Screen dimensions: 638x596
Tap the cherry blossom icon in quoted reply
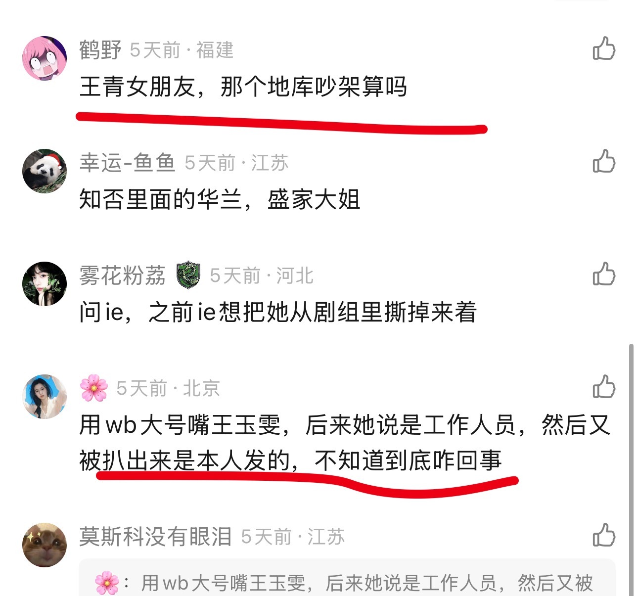click(107, 583)
